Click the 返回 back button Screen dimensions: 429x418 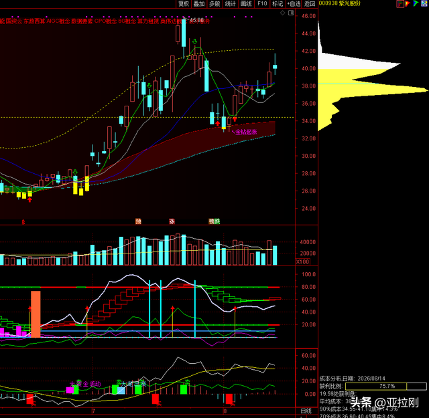[310, 3]
